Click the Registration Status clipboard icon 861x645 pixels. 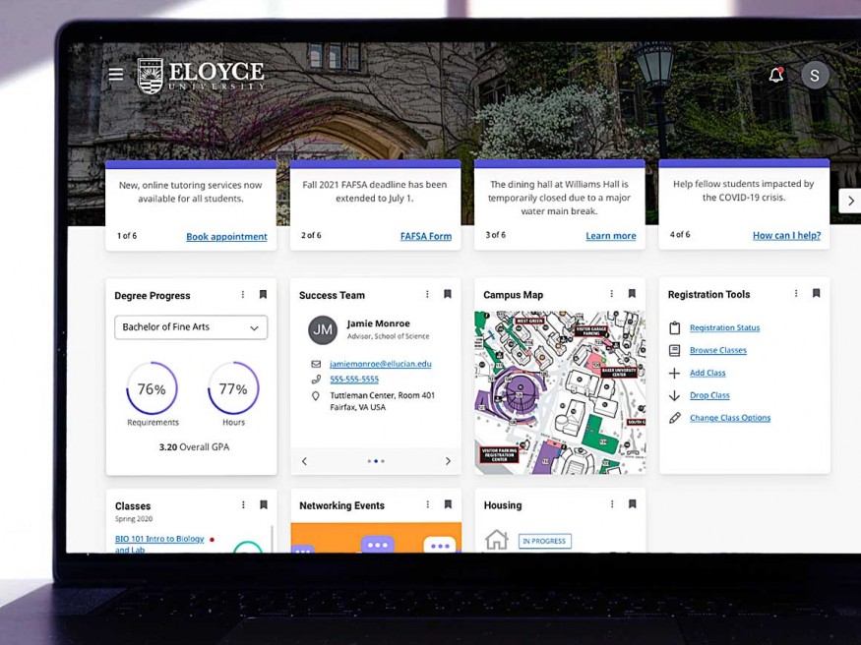tap(674, 328)
